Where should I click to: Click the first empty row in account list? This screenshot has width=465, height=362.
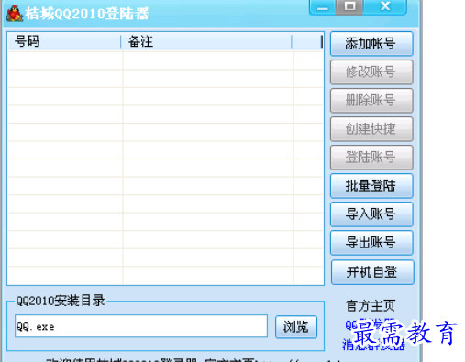coord(165,60)
